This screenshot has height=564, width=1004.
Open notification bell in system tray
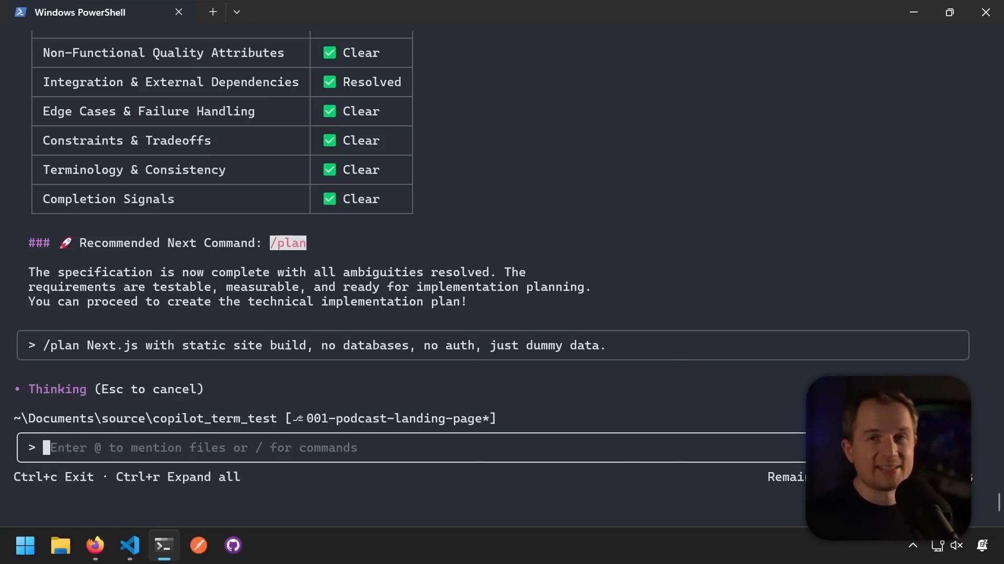click(x=982, y=545)
